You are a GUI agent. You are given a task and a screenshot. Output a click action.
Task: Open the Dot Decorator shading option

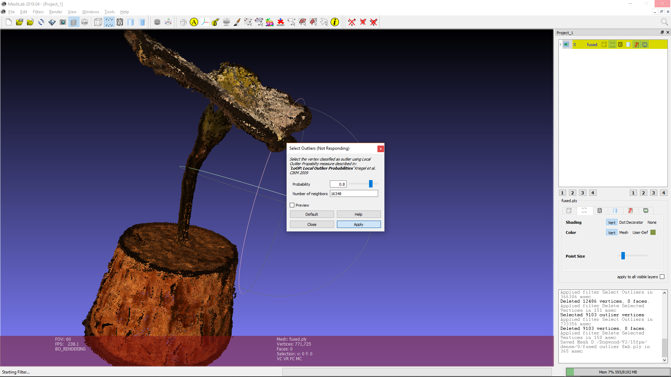point(631,222)
